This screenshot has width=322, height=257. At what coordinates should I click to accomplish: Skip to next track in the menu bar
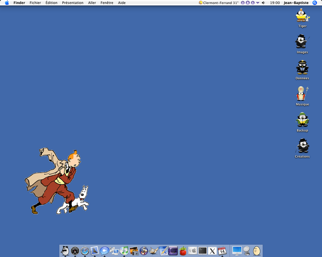pyautogui.click(x=253, y=3)
